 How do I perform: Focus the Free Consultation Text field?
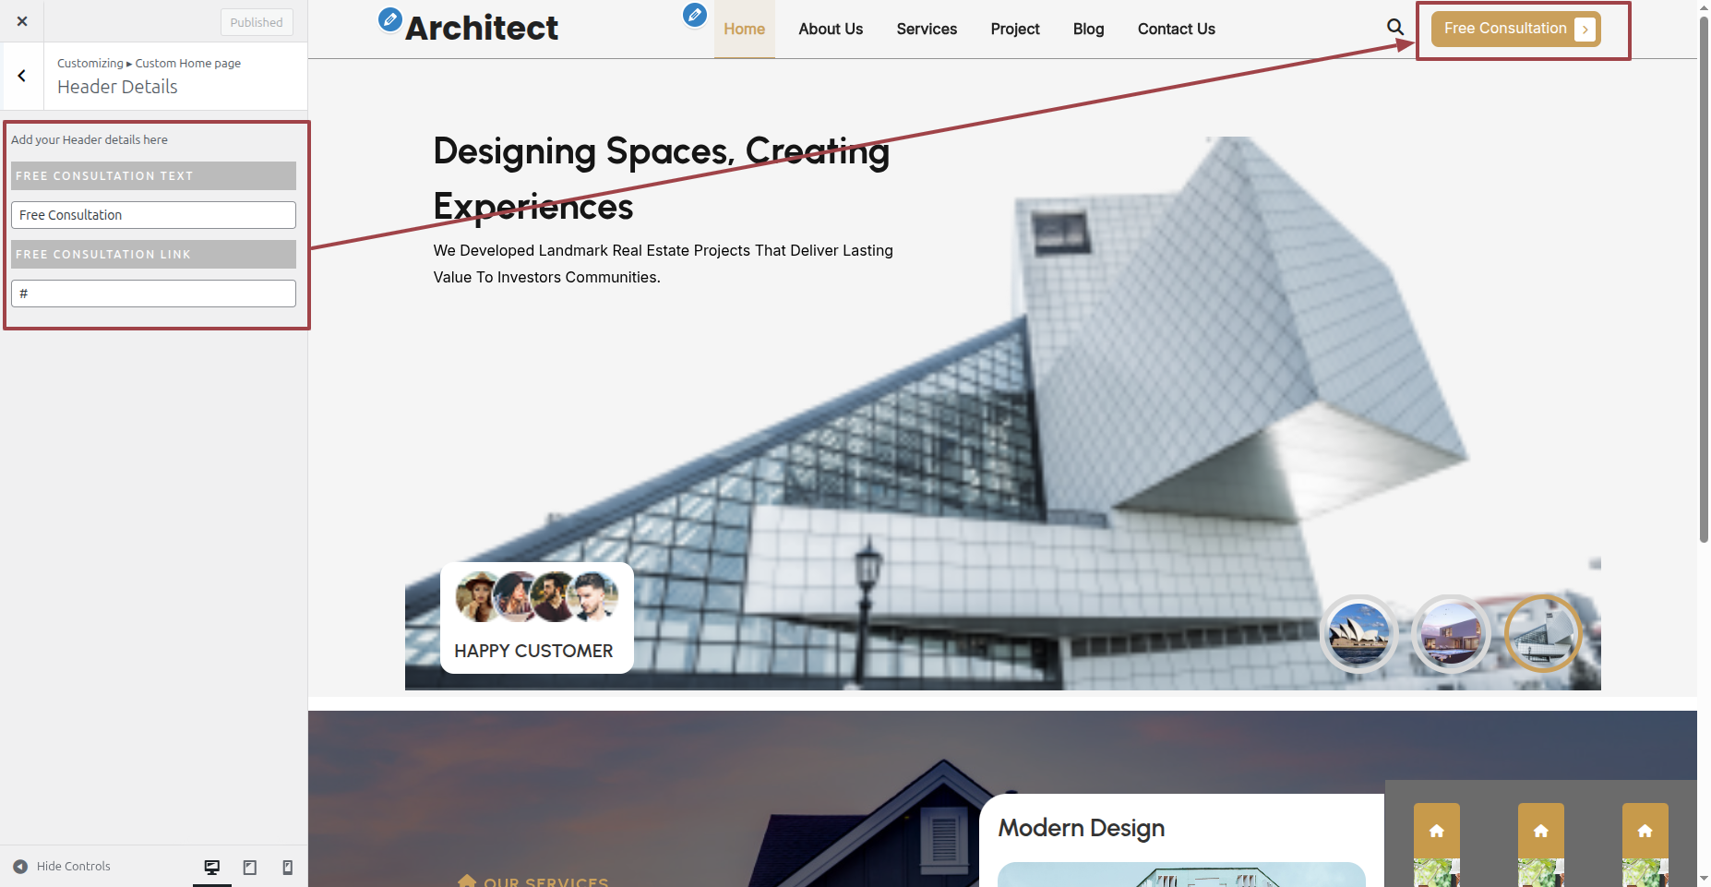click(153, 215)
